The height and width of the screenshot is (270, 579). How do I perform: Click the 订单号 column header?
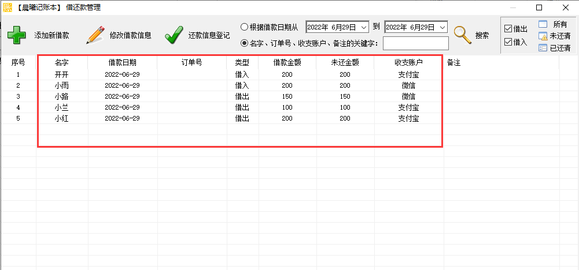coord(191,63)
